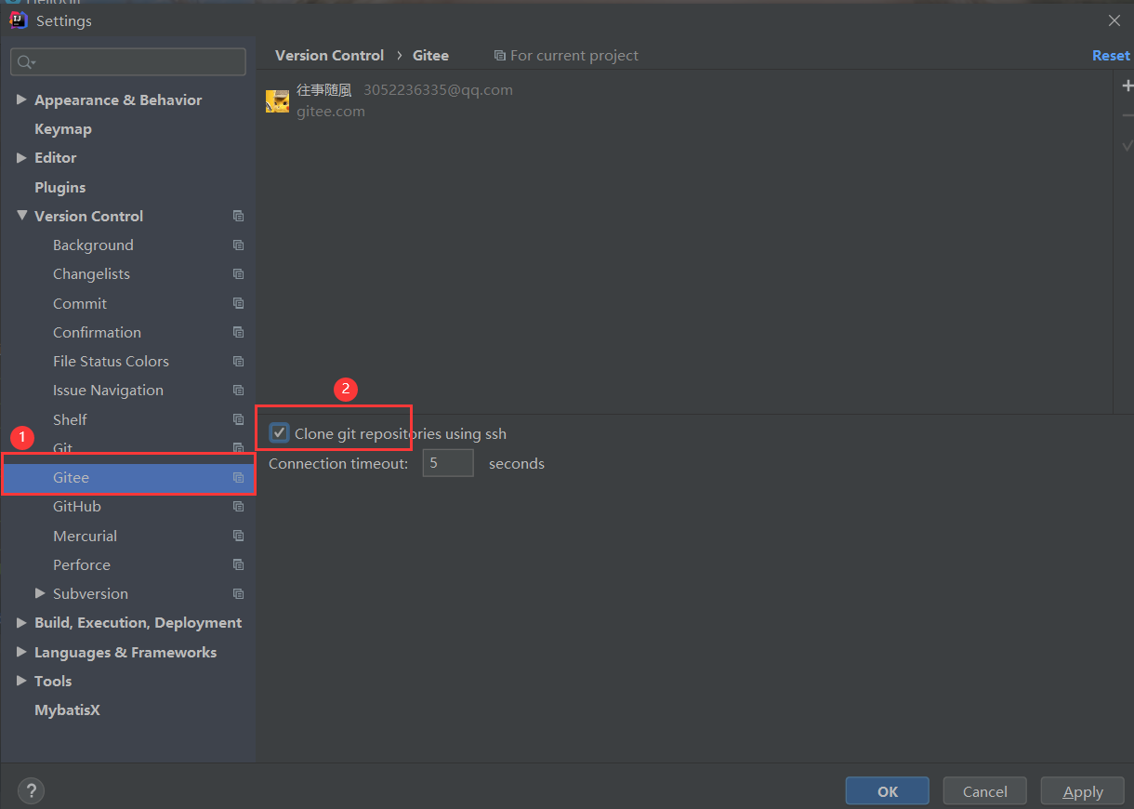This screenshot has height=809, width=1134.
Task: Expand the Appearance & Behavior section
Action: tap(21, 99)
